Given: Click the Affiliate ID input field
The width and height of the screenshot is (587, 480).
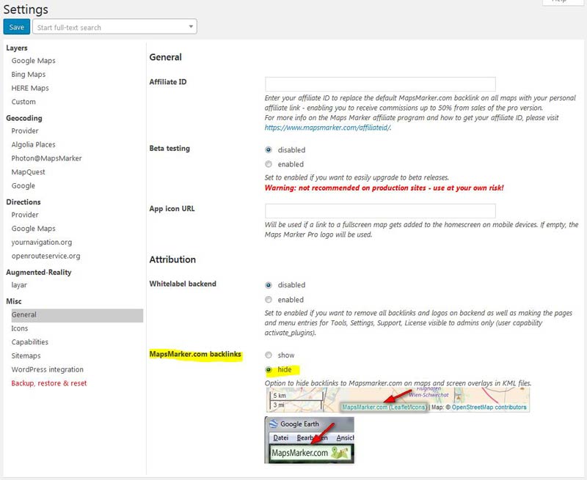Looking at the screenshot, I should (x=380, y=84).
